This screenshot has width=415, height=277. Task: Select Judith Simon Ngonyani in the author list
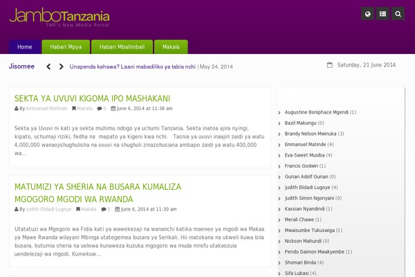tap(309, 198)
